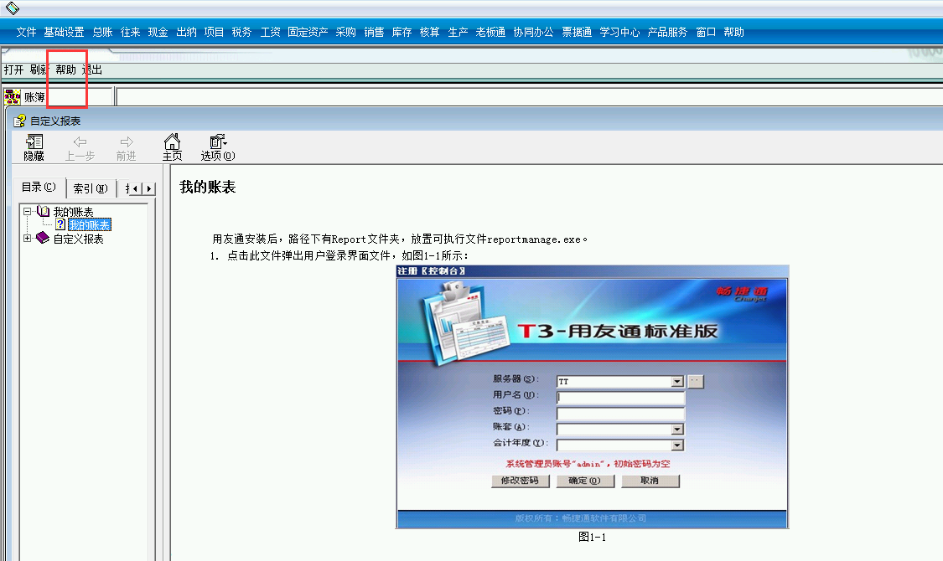Select the question-mark help topic icon

[x=60, y=224]
